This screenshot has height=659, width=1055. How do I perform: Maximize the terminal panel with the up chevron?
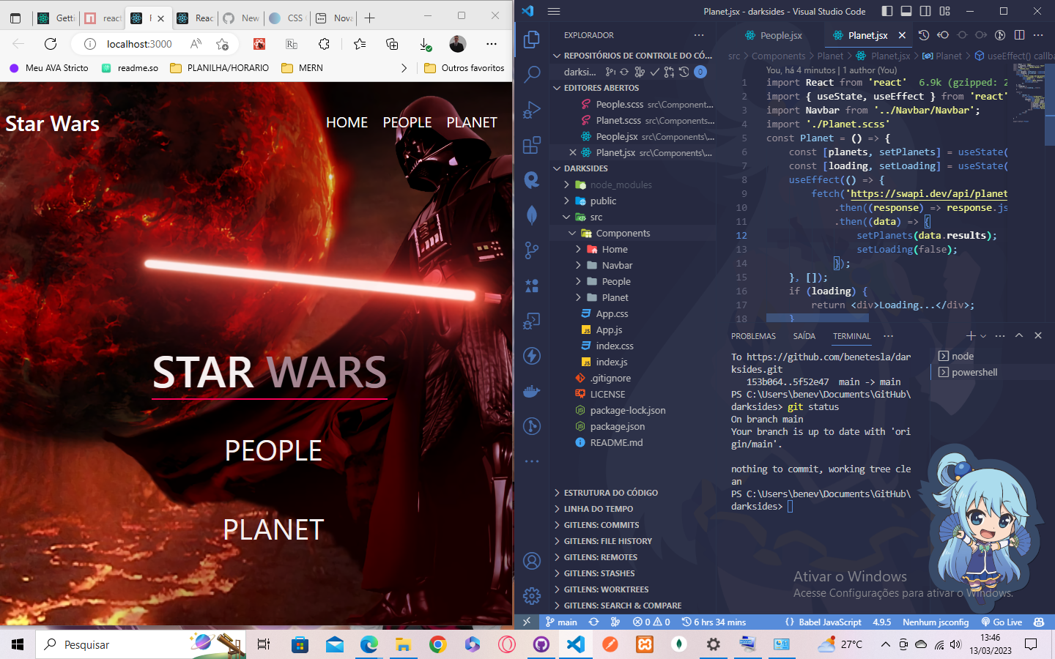(x=1019, y=335)
